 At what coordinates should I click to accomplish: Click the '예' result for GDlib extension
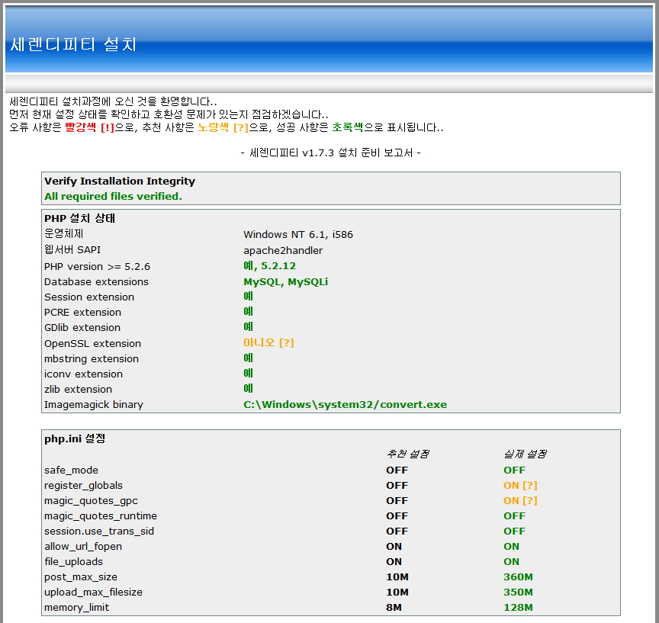click(249, 326)
